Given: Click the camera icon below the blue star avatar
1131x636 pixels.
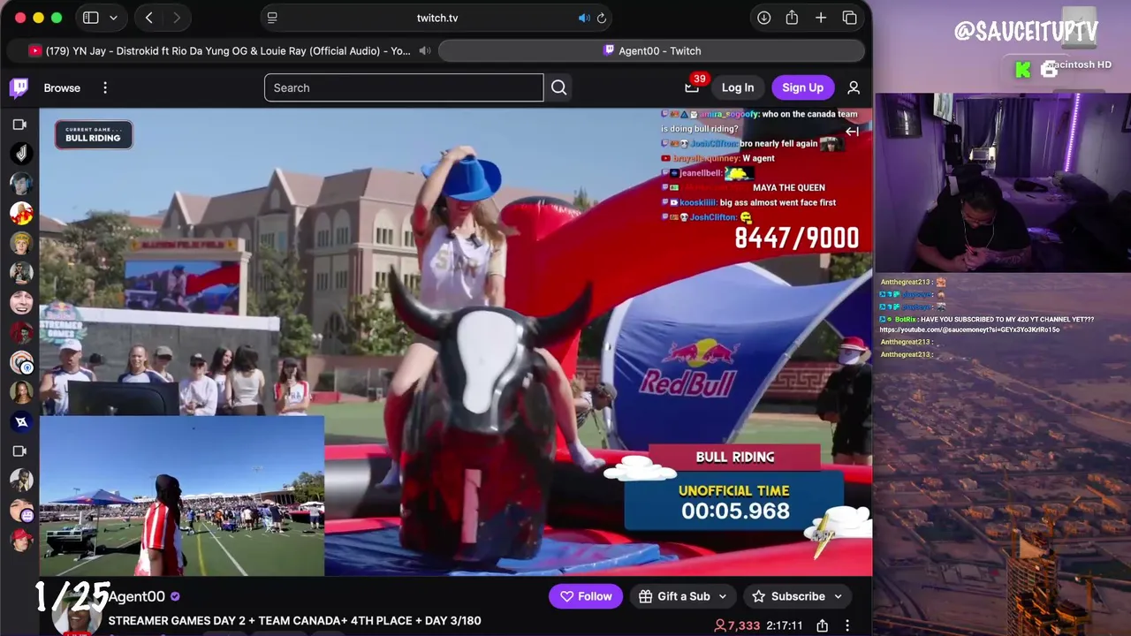Looking at the screenshot, I should pyautogui.click(x=19, y=451).
